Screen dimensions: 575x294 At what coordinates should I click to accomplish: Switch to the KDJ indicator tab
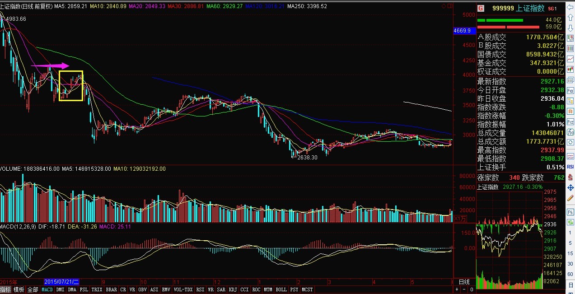pos(233,289)
